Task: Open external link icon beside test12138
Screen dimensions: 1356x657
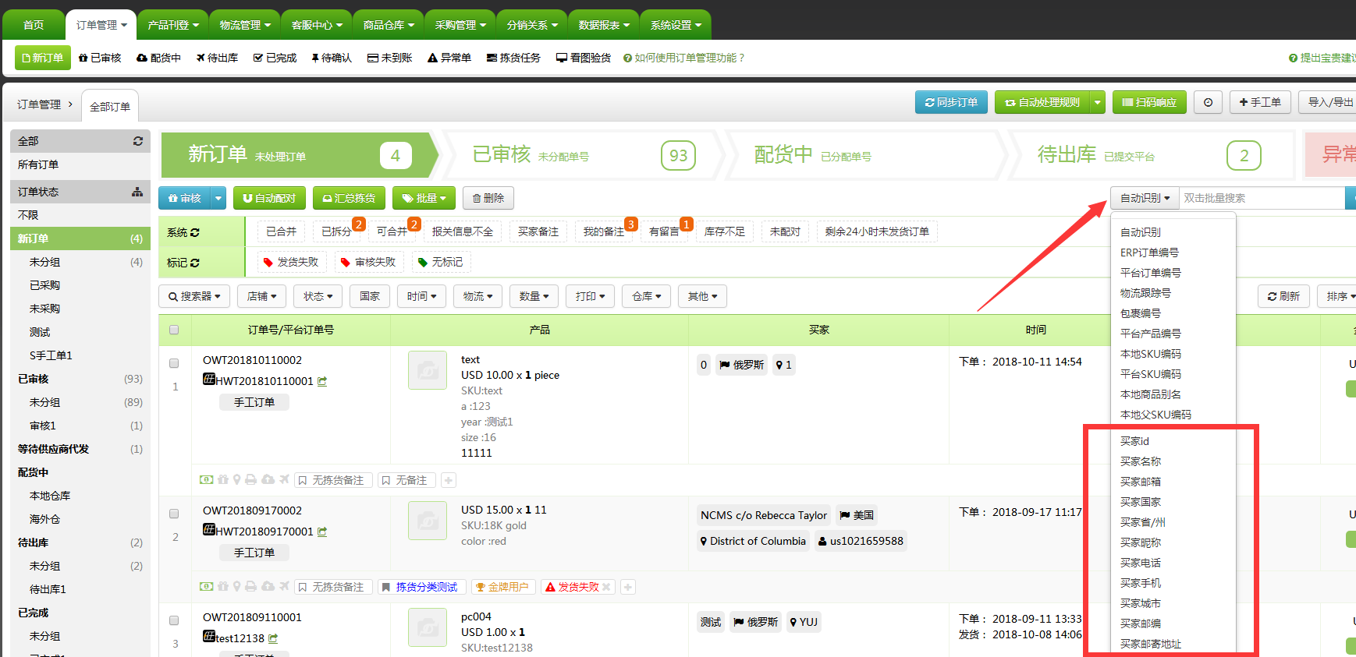Action: click(273, 638)
